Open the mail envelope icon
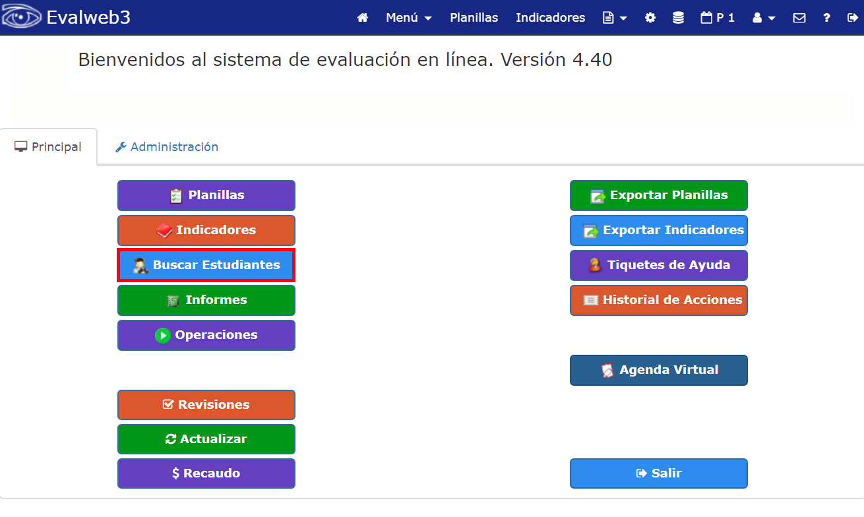864x517 pixels. coord(799,18)
